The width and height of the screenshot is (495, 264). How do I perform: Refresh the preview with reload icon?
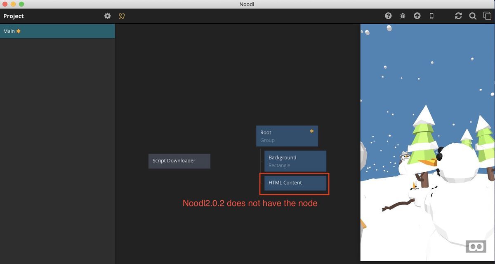click(458, 16)
